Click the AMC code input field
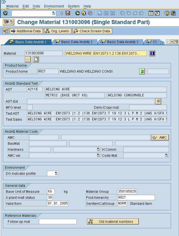Image resolution: width=179 pixels, height=236 pixels. click(x=44, y=138)
